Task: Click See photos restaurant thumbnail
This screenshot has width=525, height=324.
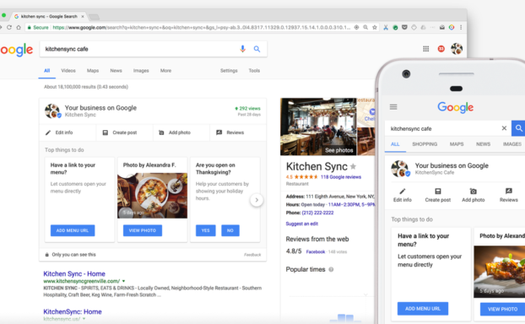Action: [318, 127]
